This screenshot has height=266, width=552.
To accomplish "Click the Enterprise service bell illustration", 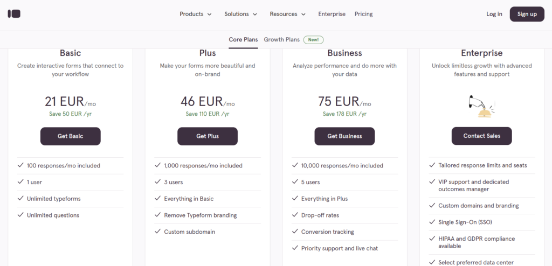I will (x=481, y=107).
